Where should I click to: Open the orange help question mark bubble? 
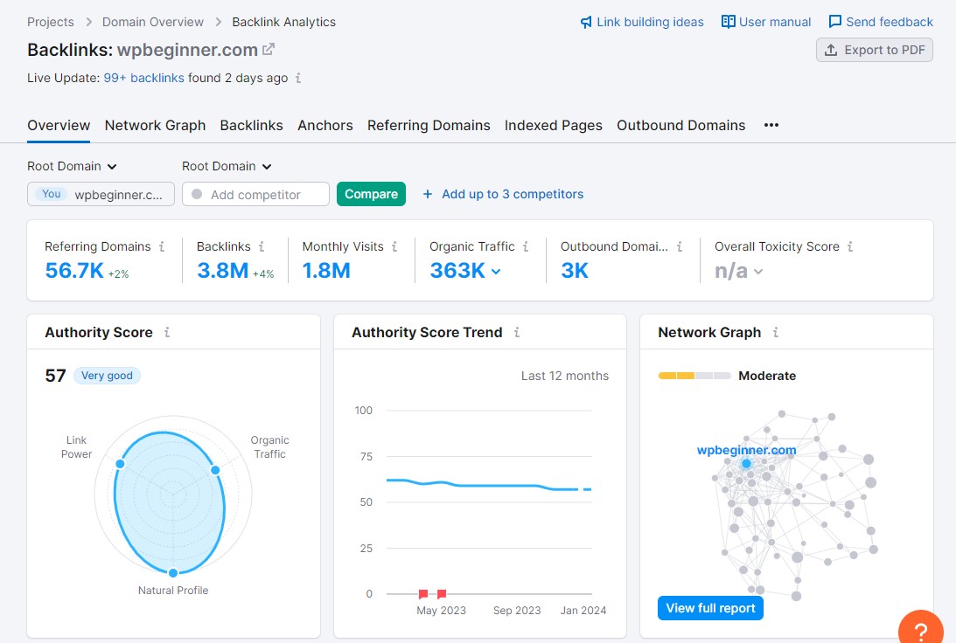click(920, 629)
